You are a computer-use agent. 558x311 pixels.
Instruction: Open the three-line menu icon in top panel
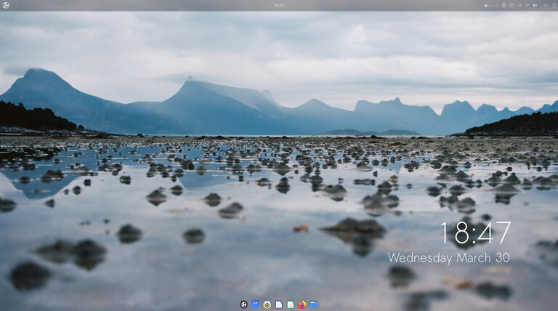[x=504, y=5]
